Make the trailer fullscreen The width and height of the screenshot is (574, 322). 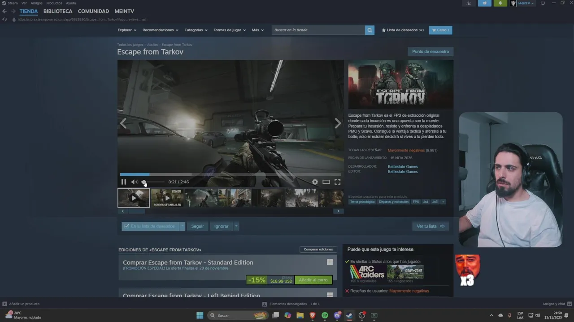[337, 182]
